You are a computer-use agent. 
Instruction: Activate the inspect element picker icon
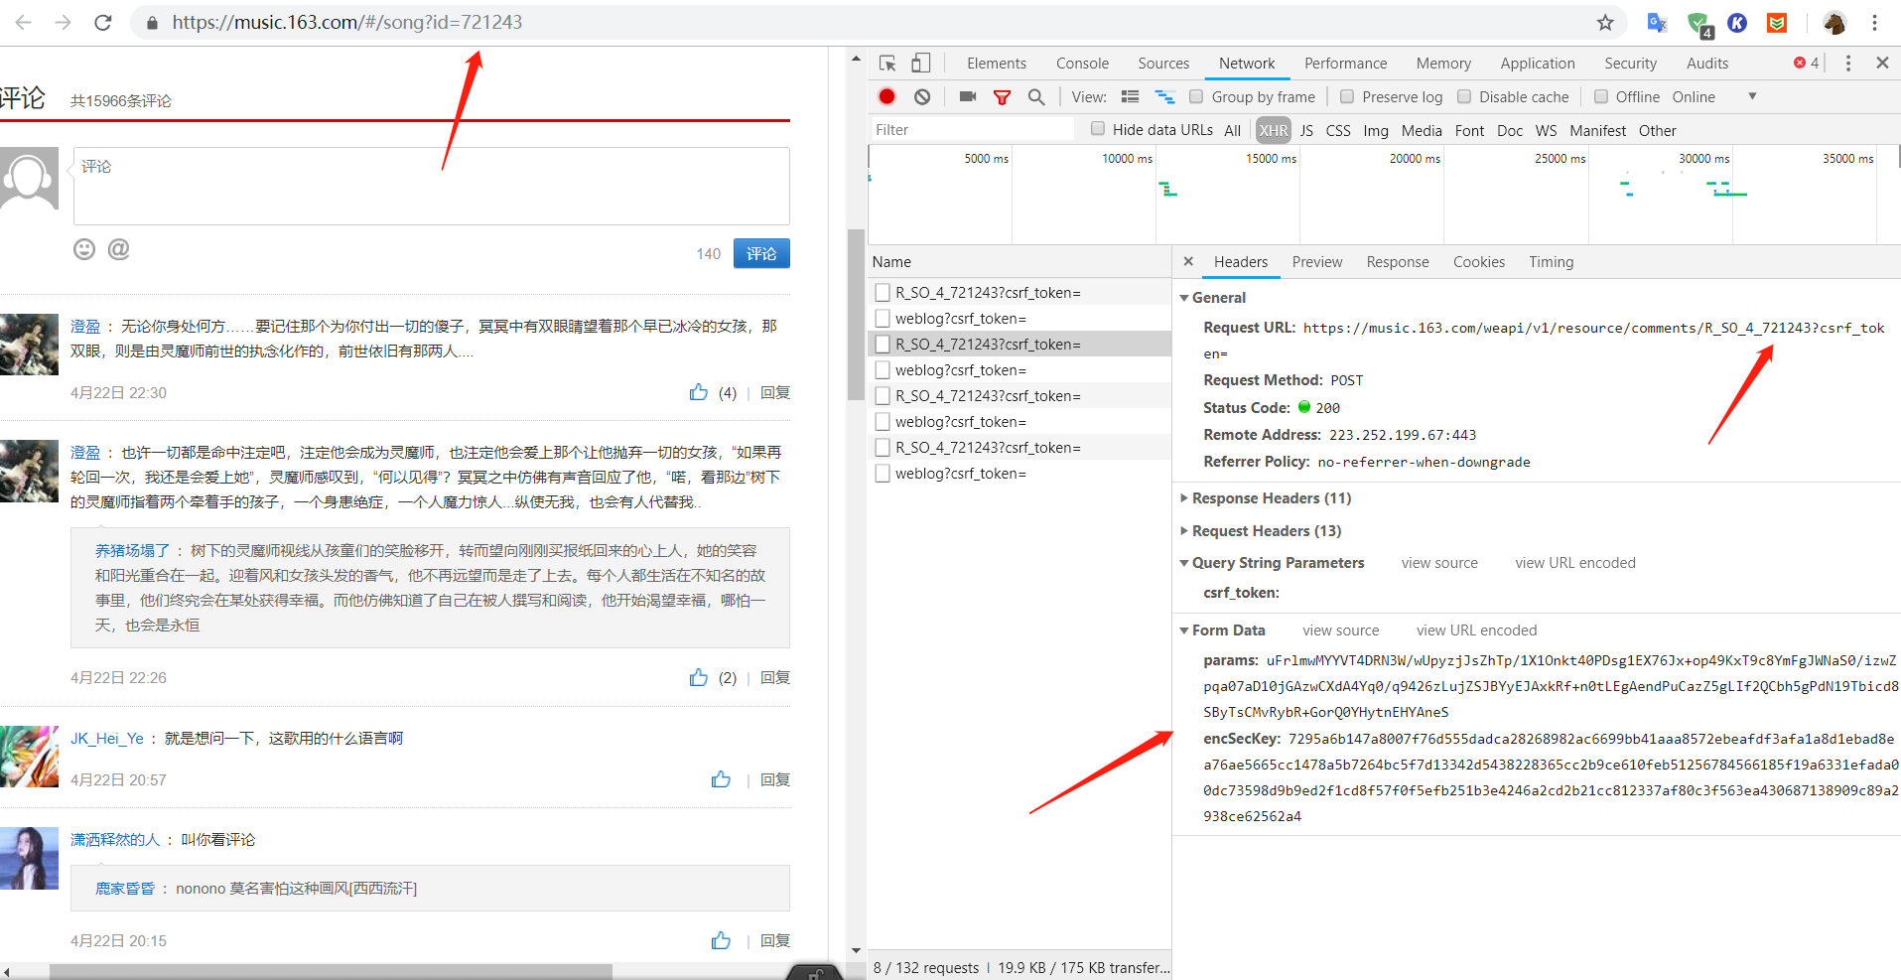887,63
